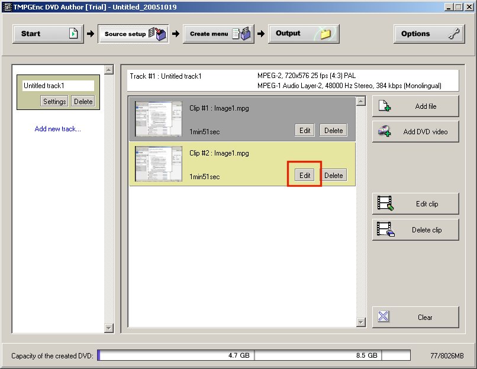Click the Delete clip side button

pos(415,230)
